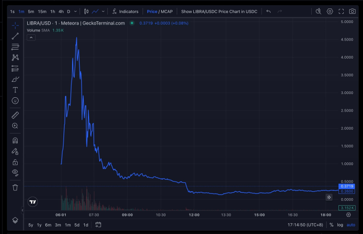Click the trash remove drawings icon
This screenshot has width=363, height=234.
pos(15,188)
